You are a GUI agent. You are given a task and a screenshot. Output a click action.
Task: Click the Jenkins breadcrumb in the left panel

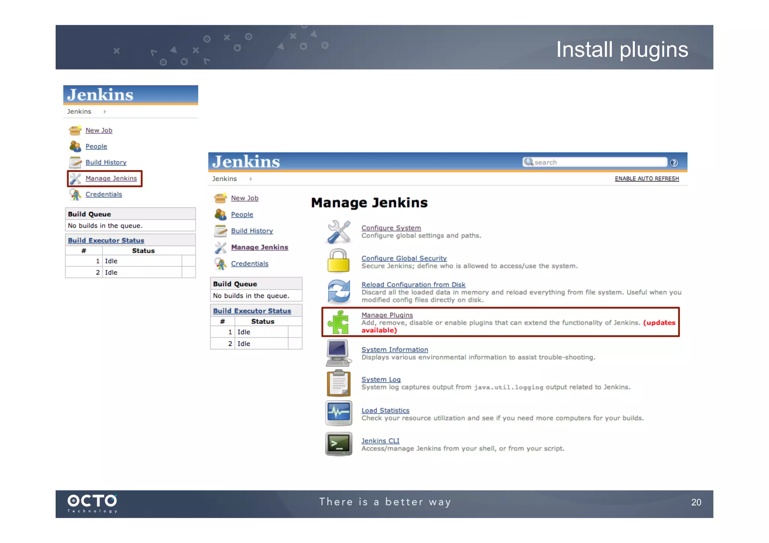[79, 111]
